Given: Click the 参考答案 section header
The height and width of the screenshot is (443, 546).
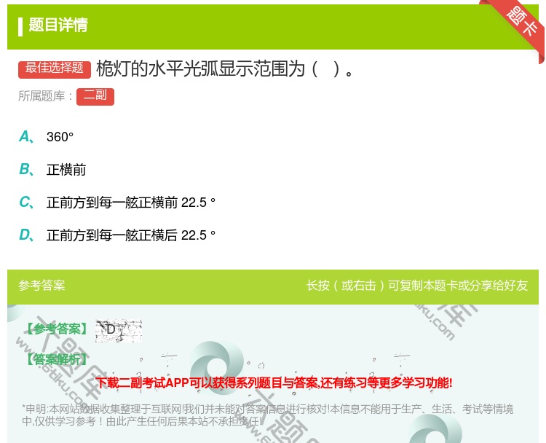Looking at the screenshot, I should tap(41, 286).
